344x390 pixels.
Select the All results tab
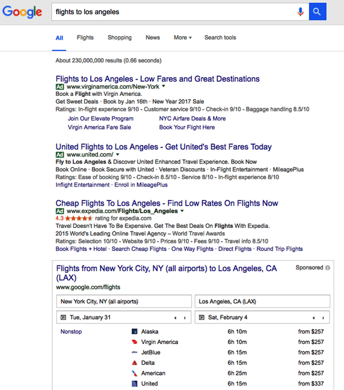tap(59, 38)
